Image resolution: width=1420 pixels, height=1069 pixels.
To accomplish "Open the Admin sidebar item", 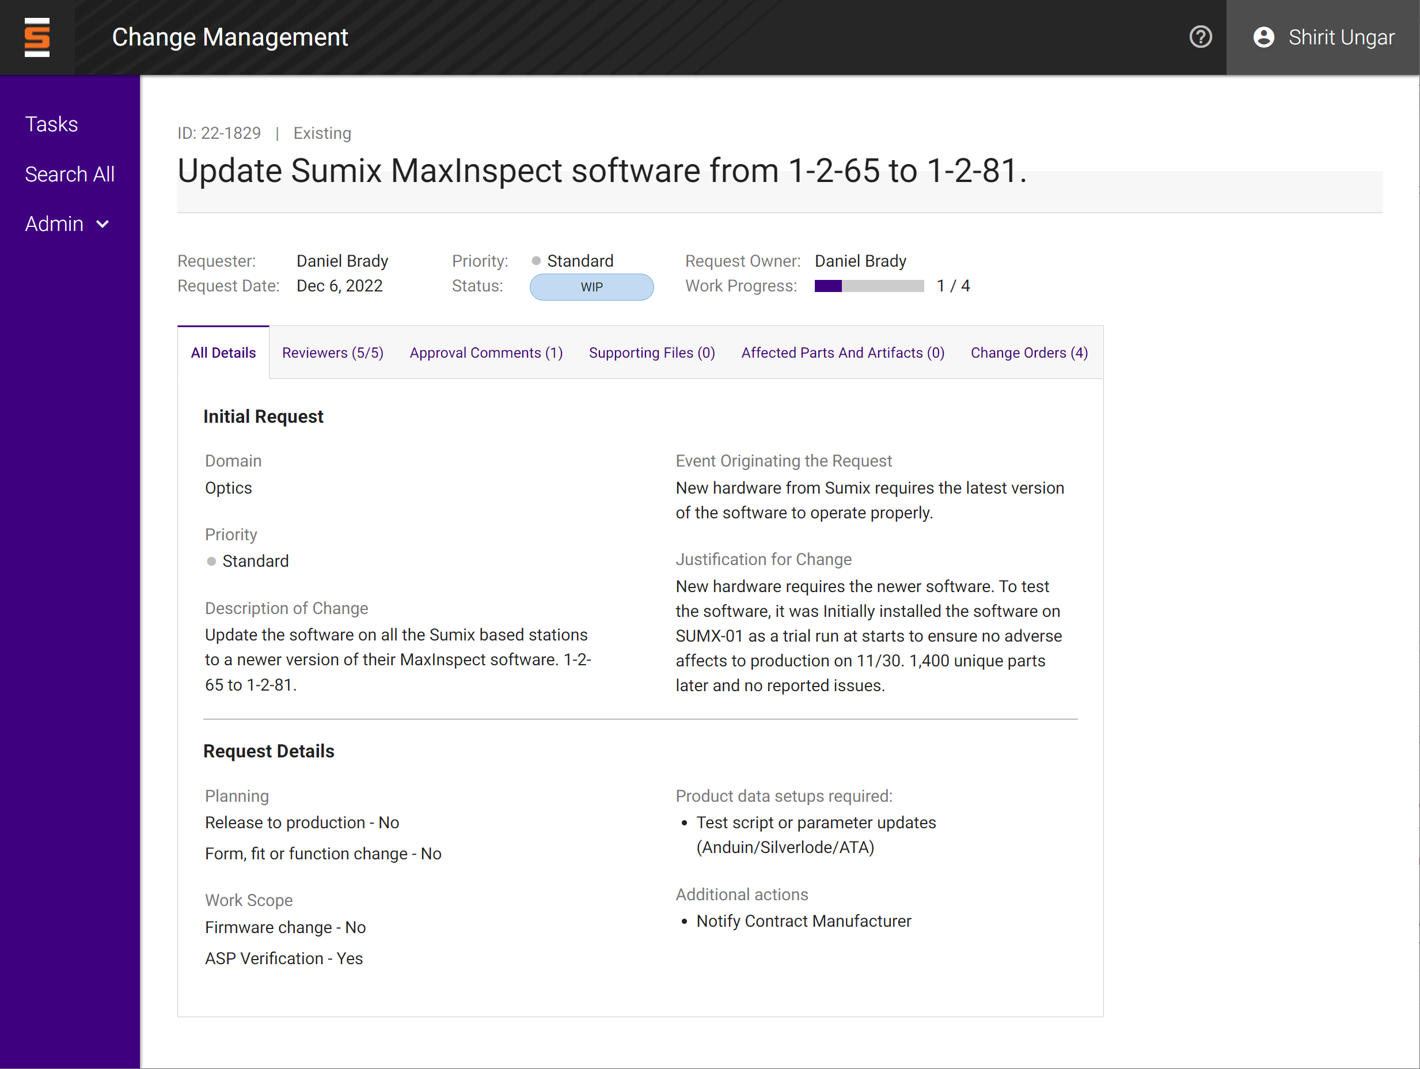I will coord(55,224).
